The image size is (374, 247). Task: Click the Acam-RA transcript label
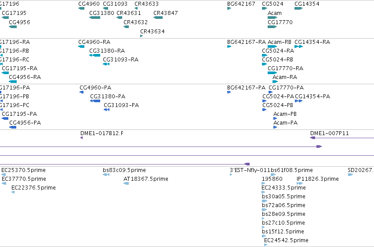click(x=285, y=77)
